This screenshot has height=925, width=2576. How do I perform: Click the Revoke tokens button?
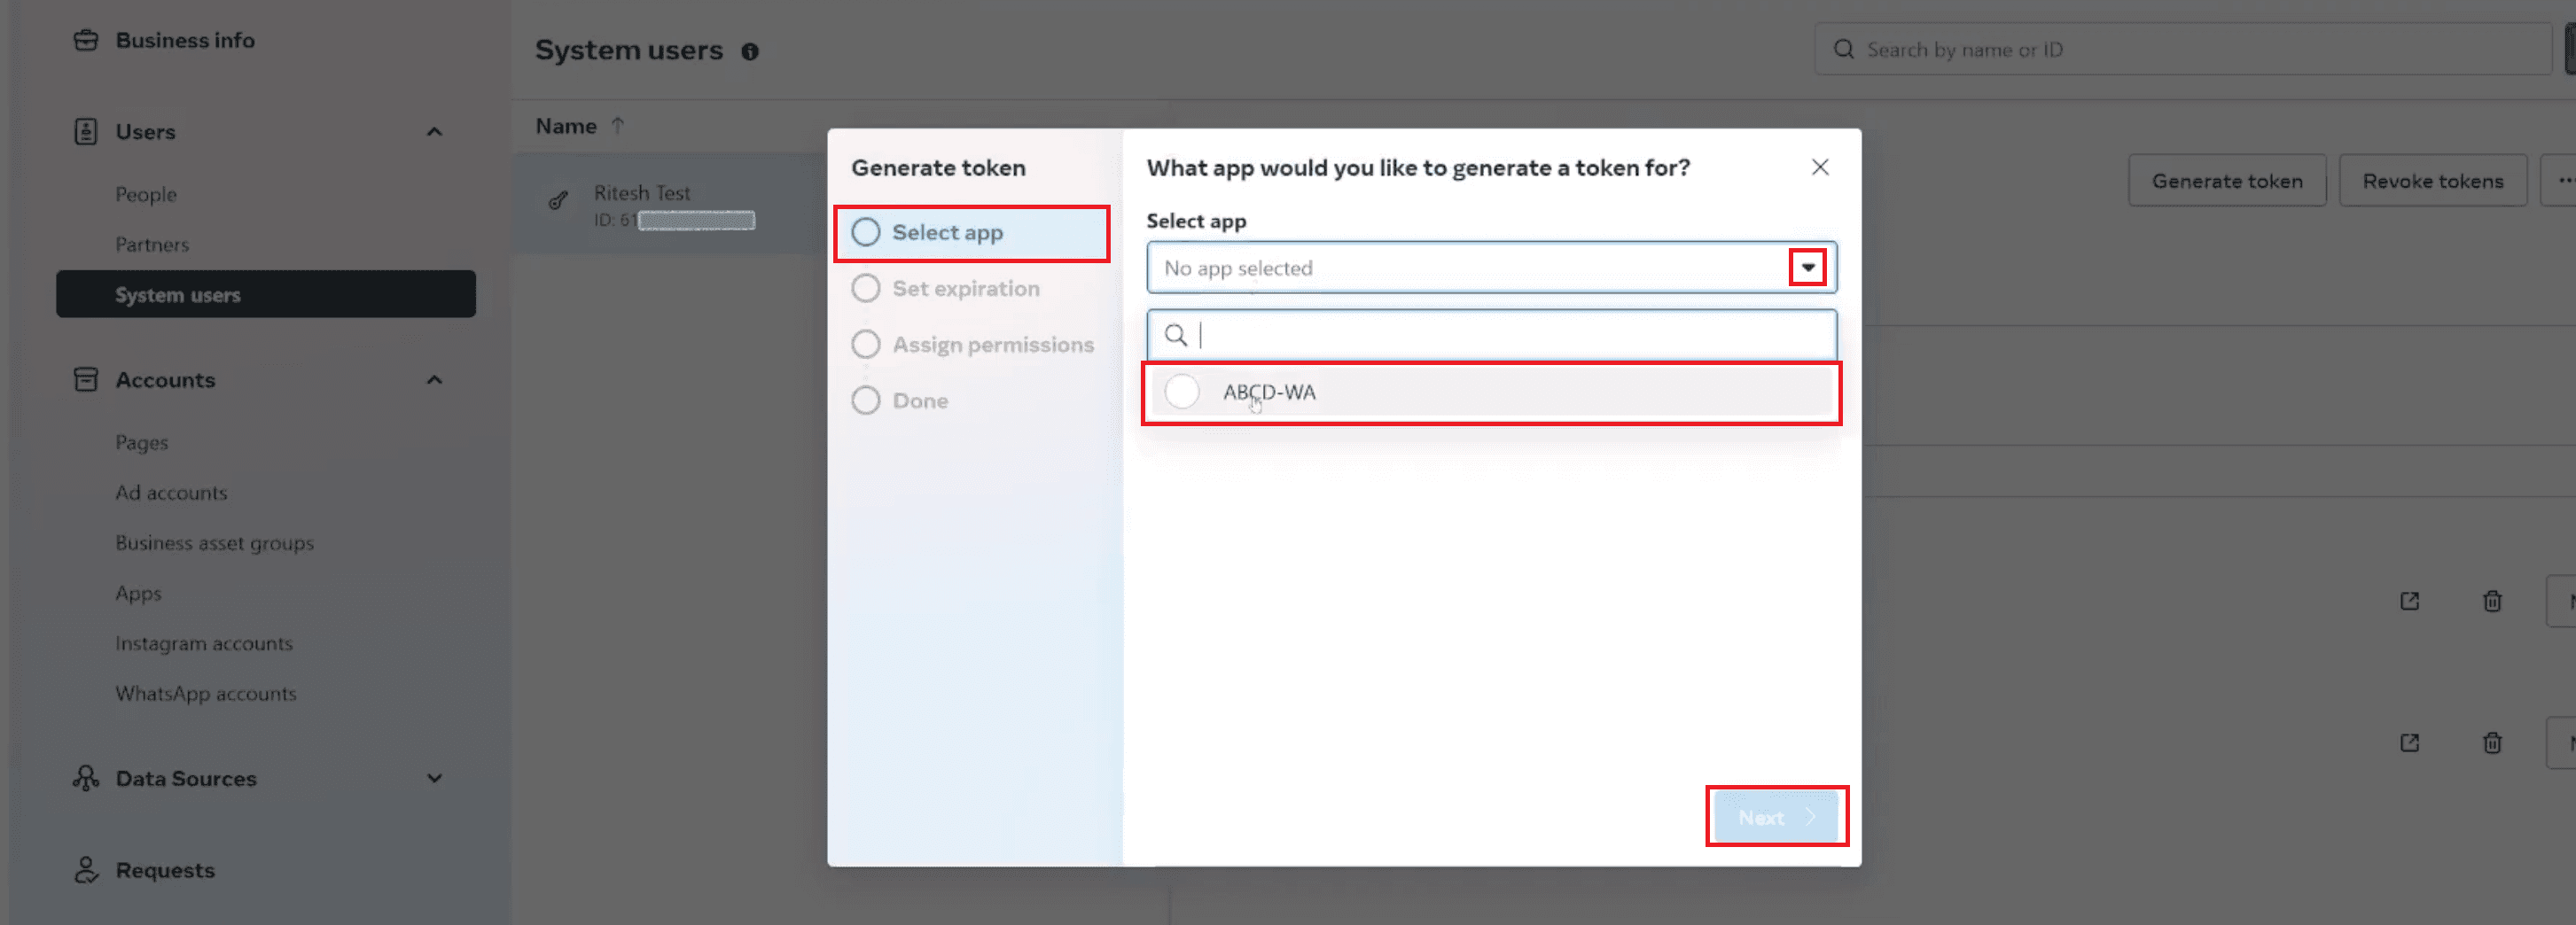(x=2432, y=180)
